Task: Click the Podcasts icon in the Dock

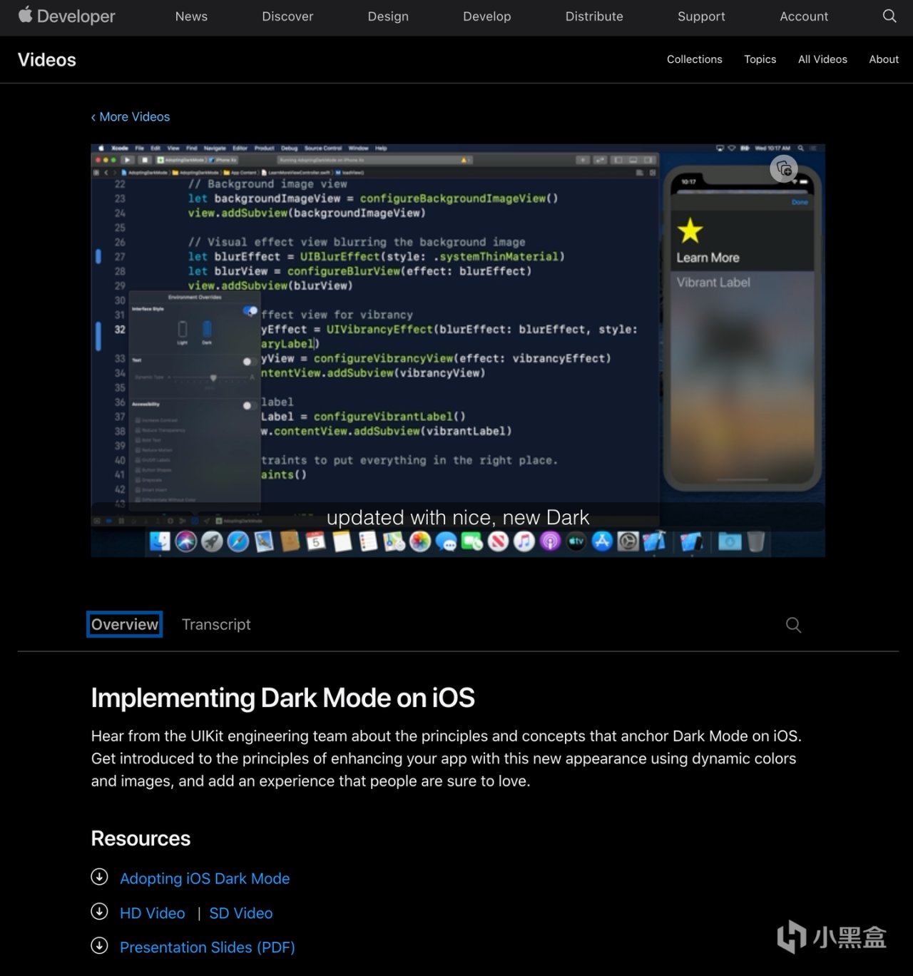Action: click(x=550, y=542)
